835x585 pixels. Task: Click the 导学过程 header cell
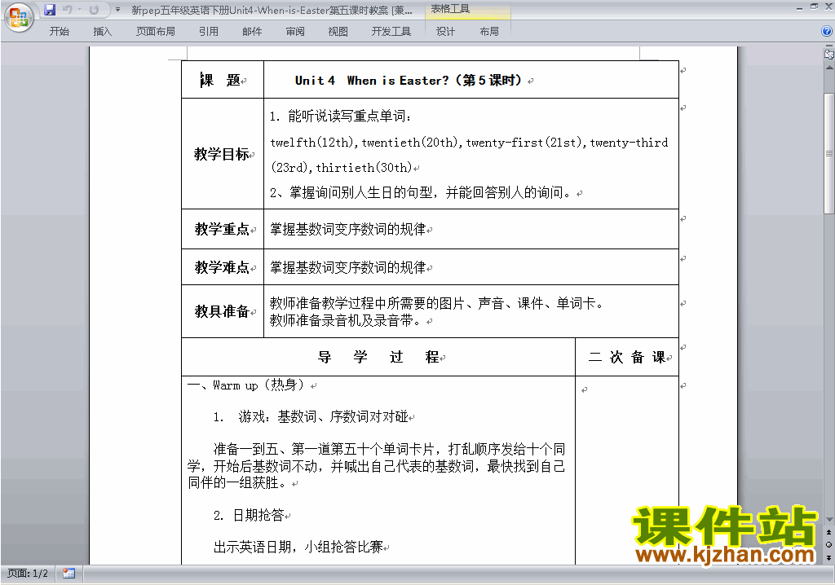click(378, 357)
